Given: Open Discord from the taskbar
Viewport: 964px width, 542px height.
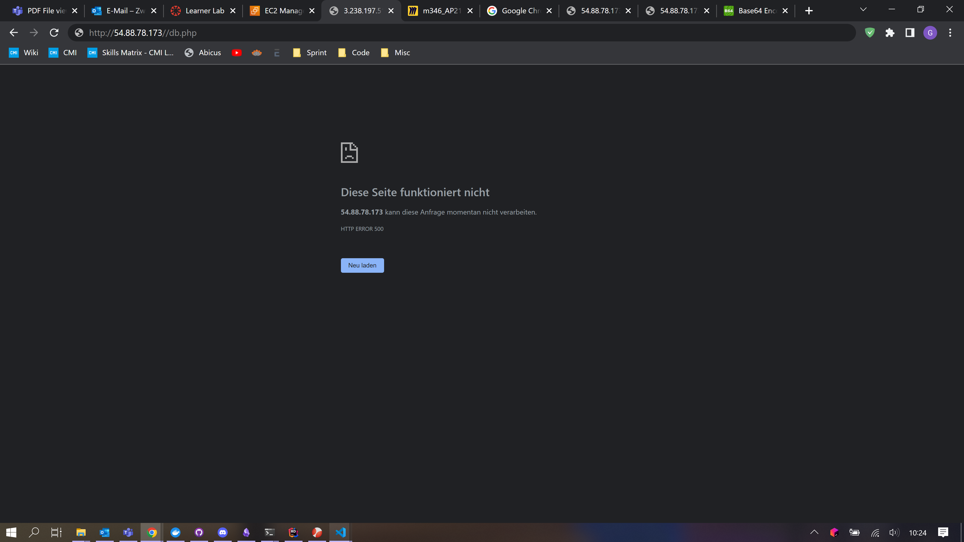Looking at the screenshot, I should point(223,532).
